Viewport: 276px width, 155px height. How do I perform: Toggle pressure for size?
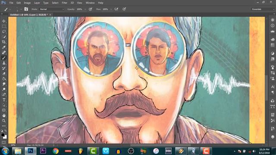click(124, 9)
